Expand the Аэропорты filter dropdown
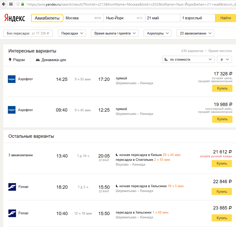 coord(158,33)
